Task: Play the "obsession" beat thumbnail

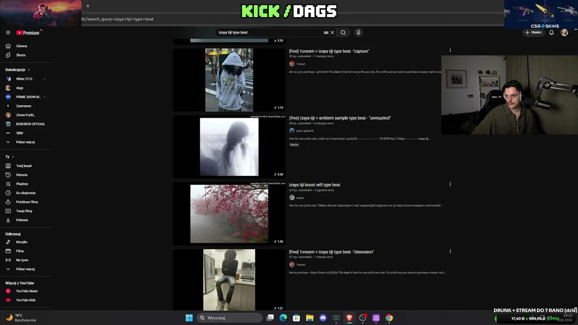Action: (x=229, y=280)
